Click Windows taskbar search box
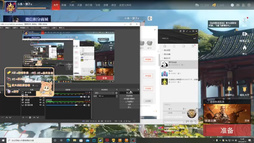This screenshot has height=143, width=254. (x=29, y=140)
